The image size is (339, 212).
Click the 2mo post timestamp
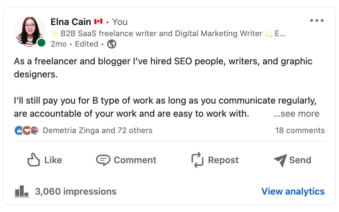click(x=59, y=44)
